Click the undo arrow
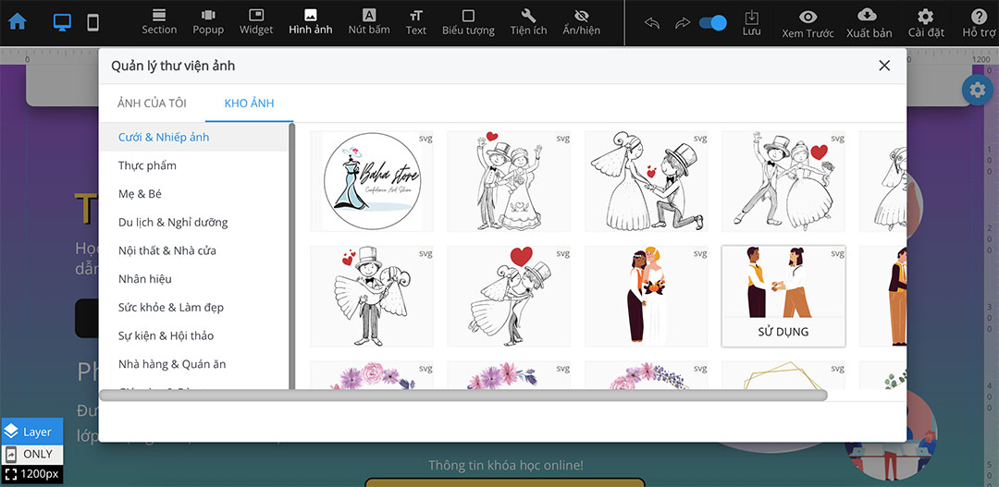This screenshot has width=999, height=487. pos(652,22)
